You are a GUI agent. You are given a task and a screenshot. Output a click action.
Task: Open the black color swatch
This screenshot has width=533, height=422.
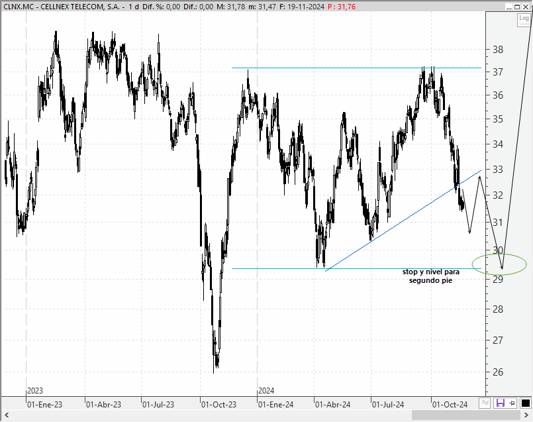point(526,403)
